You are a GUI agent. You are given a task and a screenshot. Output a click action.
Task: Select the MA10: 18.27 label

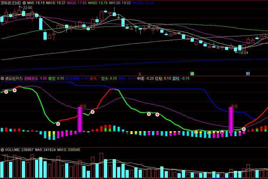(56, 3)
